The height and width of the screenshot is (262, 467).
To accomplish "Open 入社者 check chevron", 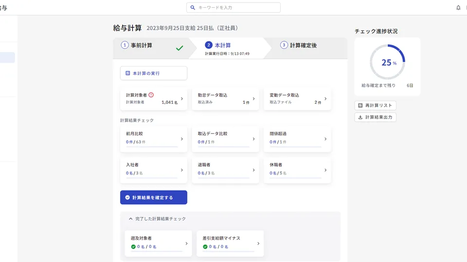I will (x=181, y=170).
